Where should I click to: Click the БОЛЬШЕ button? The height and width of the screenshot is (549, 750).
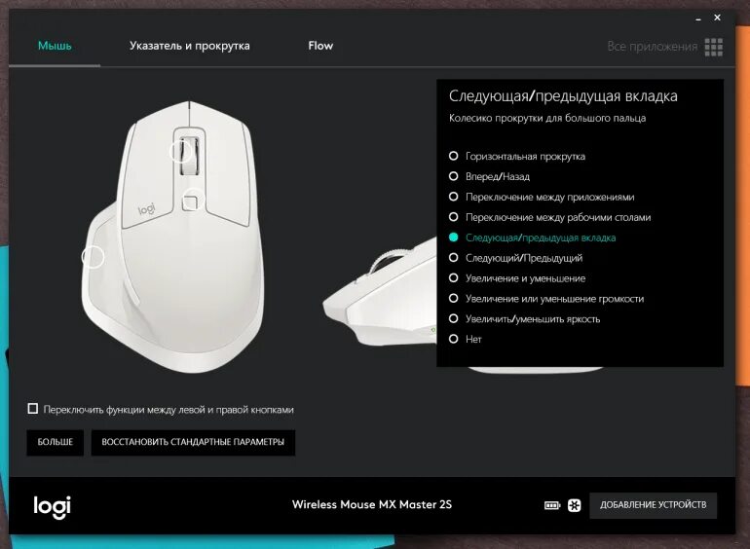pos(55,442)
